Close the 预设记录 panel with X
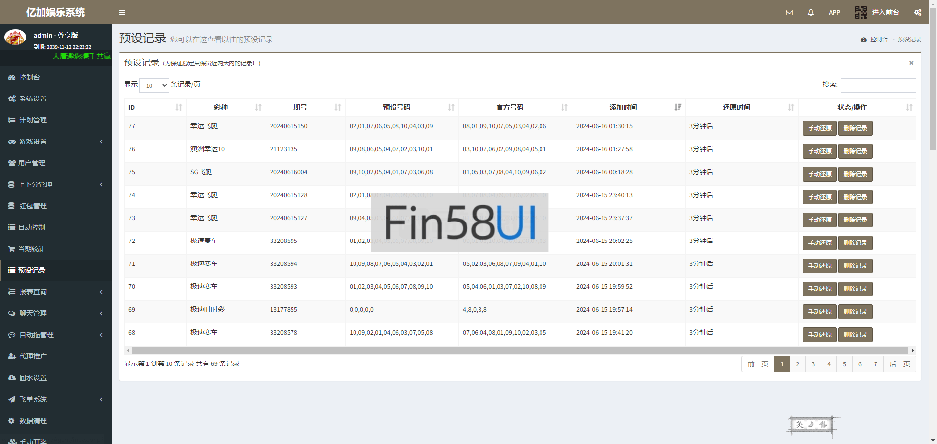937x444 pixels. coord(911,63)
